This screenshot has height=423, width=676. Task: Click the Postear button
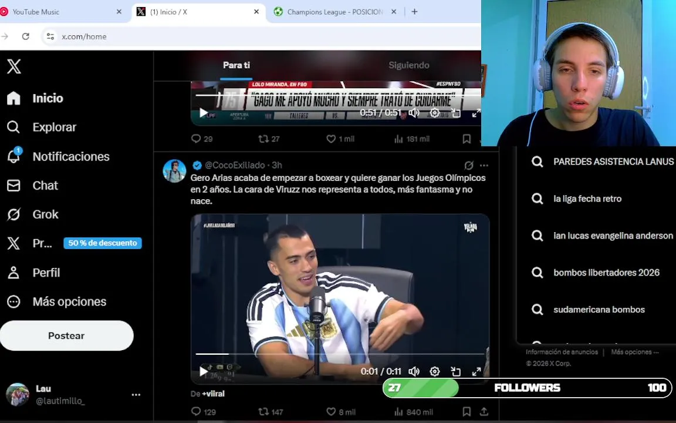[66, 336]
